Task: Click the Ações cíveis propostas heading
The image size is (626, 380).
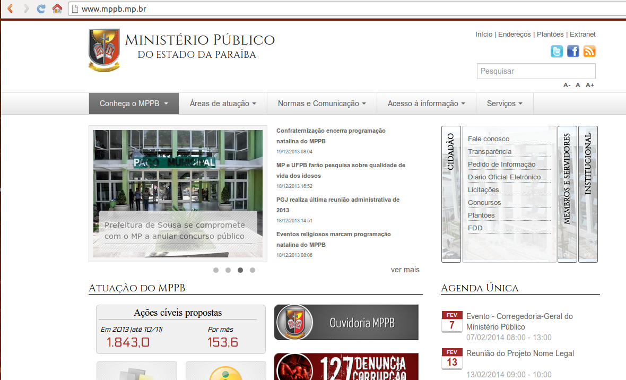Action: (x=178, y=313)
